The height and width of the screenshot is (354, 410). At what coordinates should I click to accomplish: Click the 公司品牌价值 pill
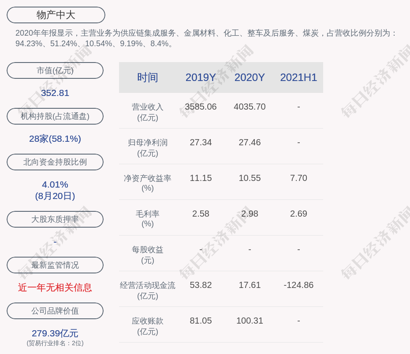(55, 311)
